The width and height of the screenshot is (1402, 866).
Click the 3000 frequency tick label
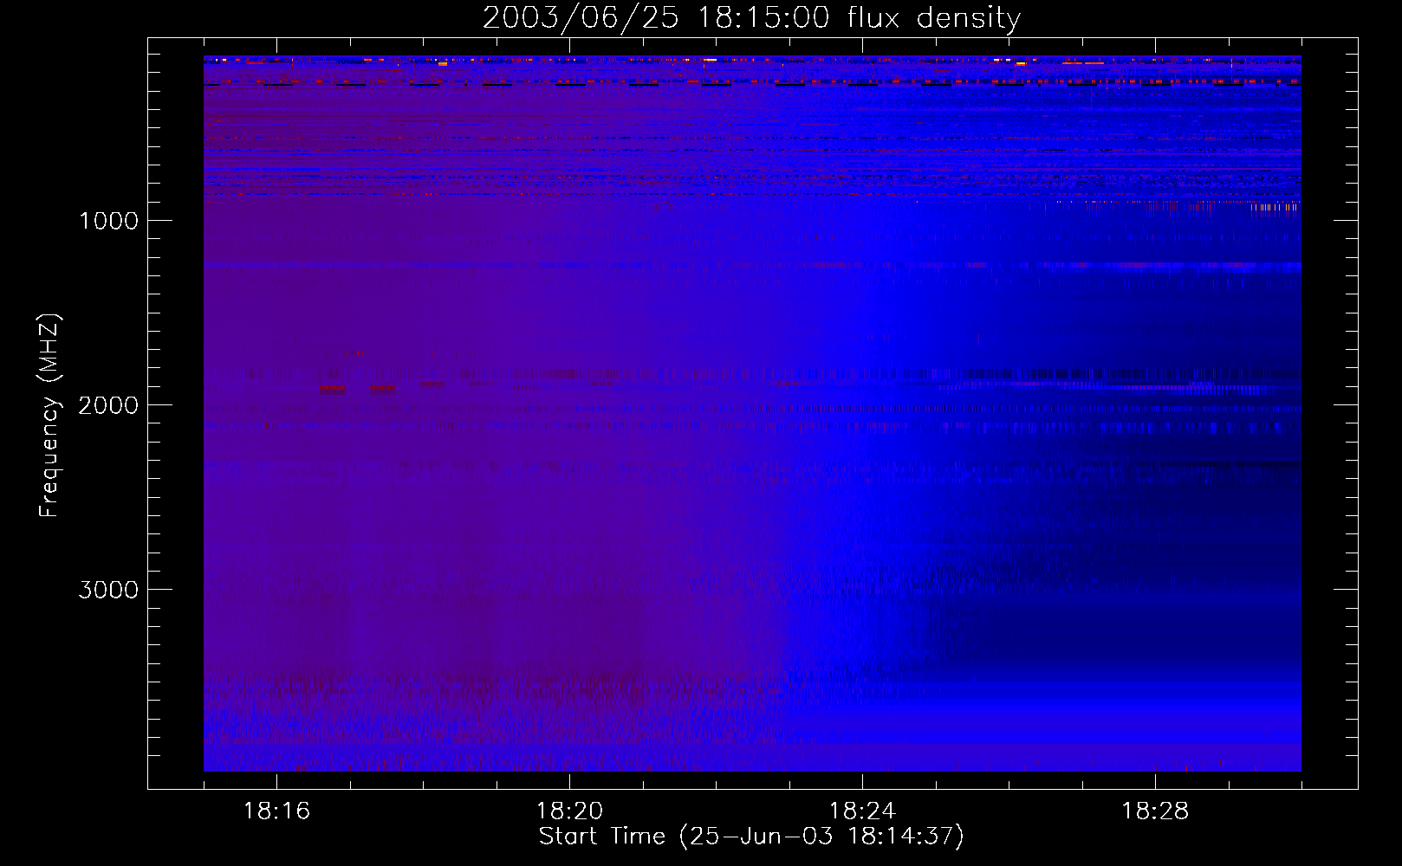[x=108, y=590]
